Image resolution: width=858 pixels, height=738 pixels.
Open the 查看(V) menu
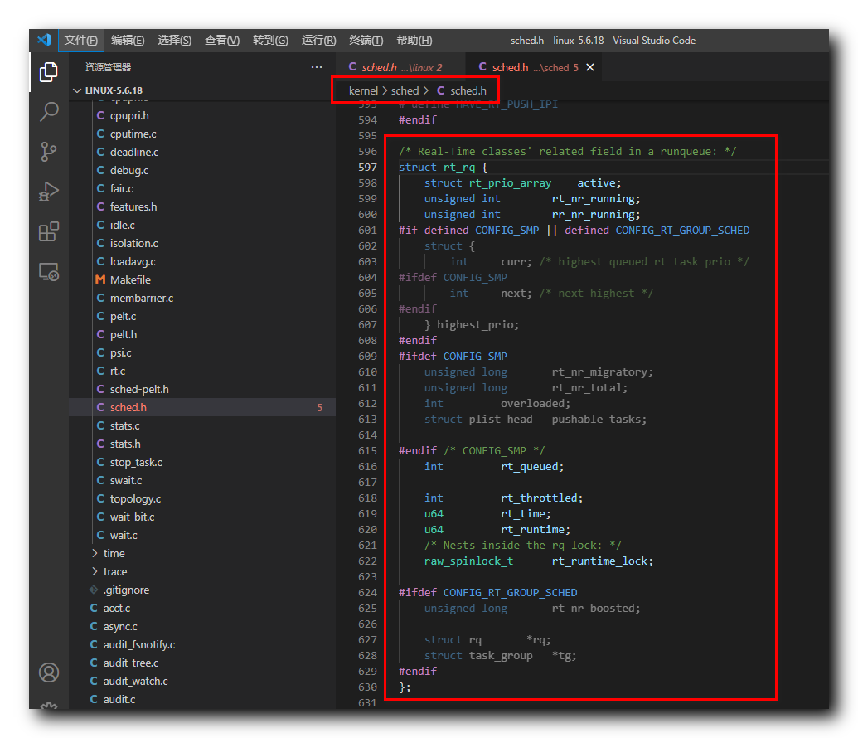[x=222, y=41]
